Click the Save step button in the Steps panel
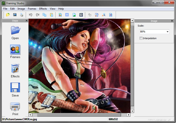The height and width of the screenshot is (123, 176). 15,90
